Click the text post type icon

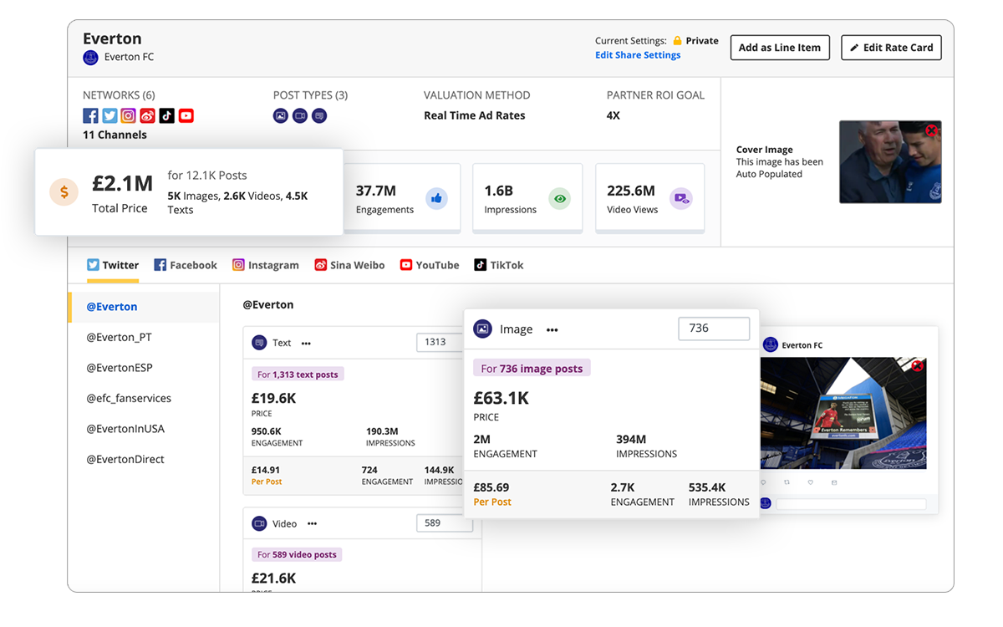tap(319, 116)
